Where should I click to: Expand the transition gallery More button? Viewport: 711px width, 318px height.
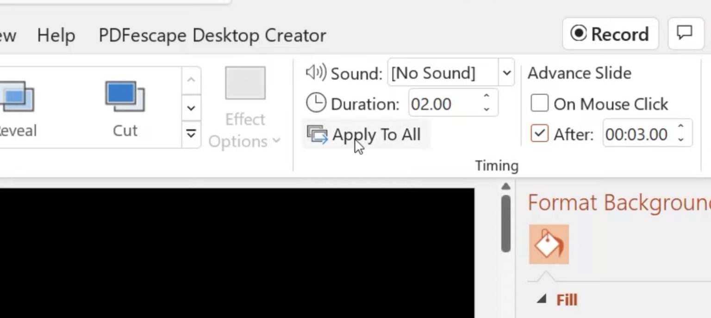(191, 134)
